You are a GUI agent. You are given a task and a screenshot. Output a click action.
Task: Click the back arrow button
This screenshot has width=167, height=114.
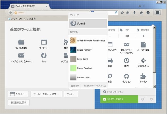coord(10,13)
